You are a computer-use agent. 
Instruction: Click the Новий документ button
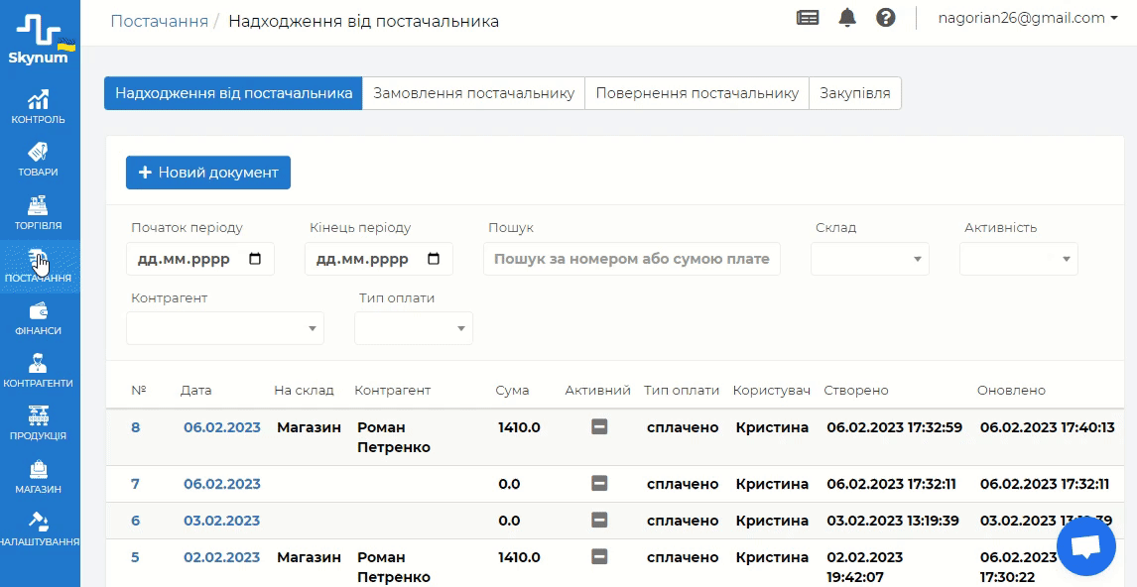208,173
